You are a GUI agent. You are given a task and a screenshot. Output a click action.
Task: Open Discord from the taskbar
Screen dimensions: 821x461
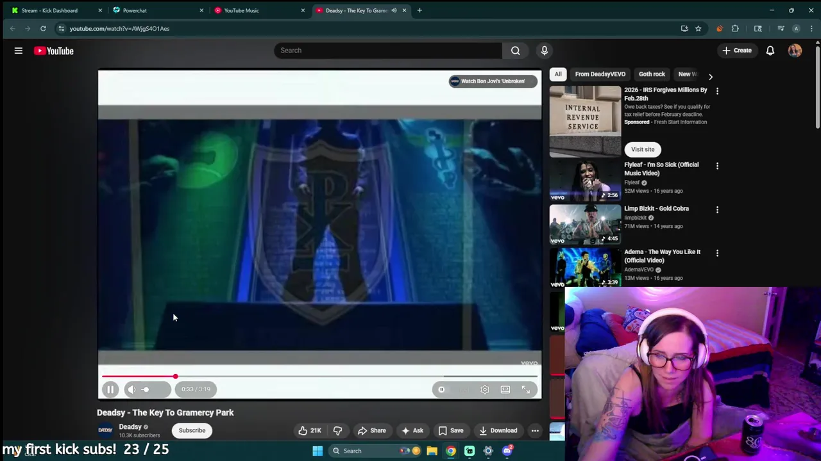click(x=507, y=451)
